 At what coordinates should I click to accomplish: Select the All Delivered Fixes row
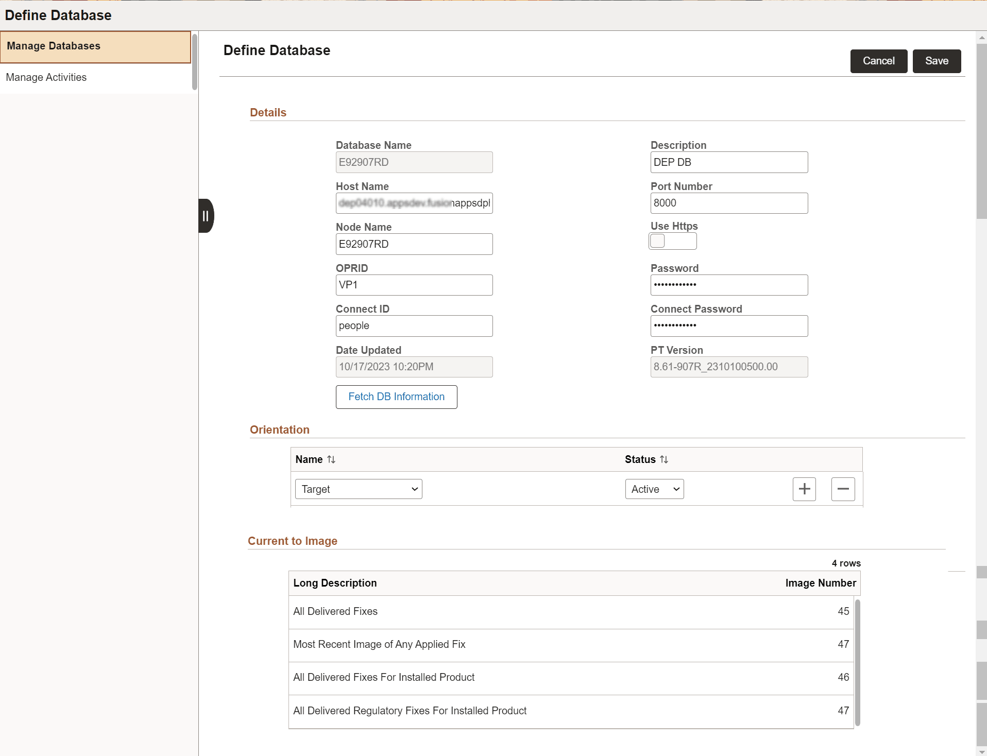pos(515,611)
